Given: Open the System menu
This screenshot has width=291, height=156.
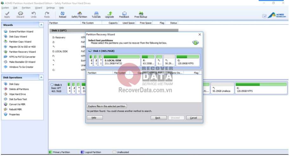Looking at the screenshot, I should 5,8.
